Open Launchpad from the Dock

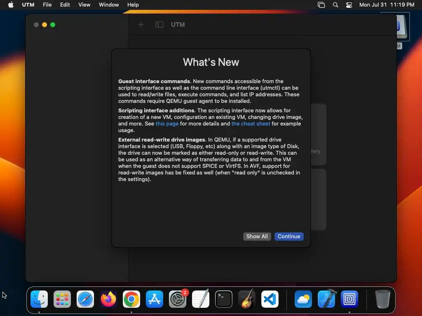tap(62, 299)
